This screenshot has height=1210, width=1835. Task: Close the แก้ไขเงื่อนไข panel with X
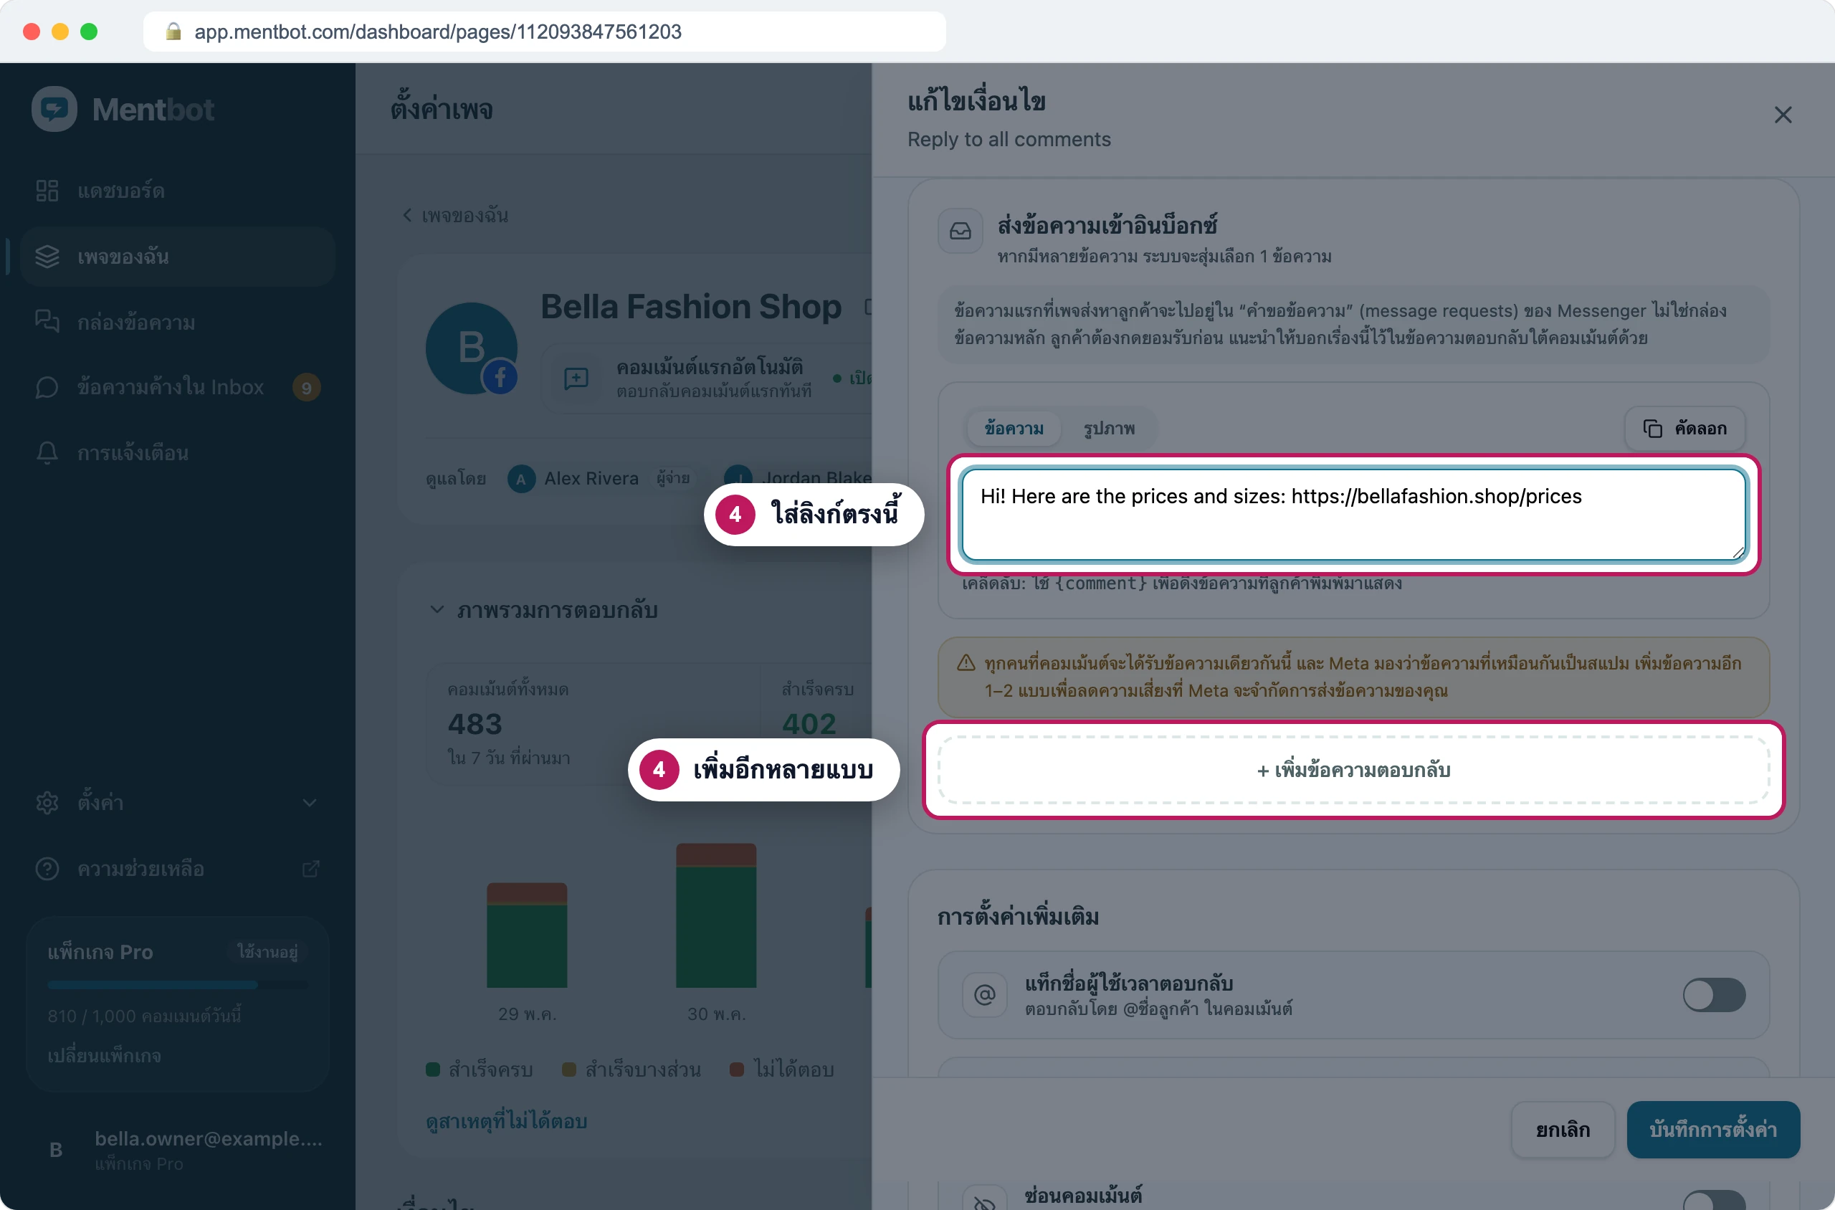pyautogui.click(x=1783, y=115)
